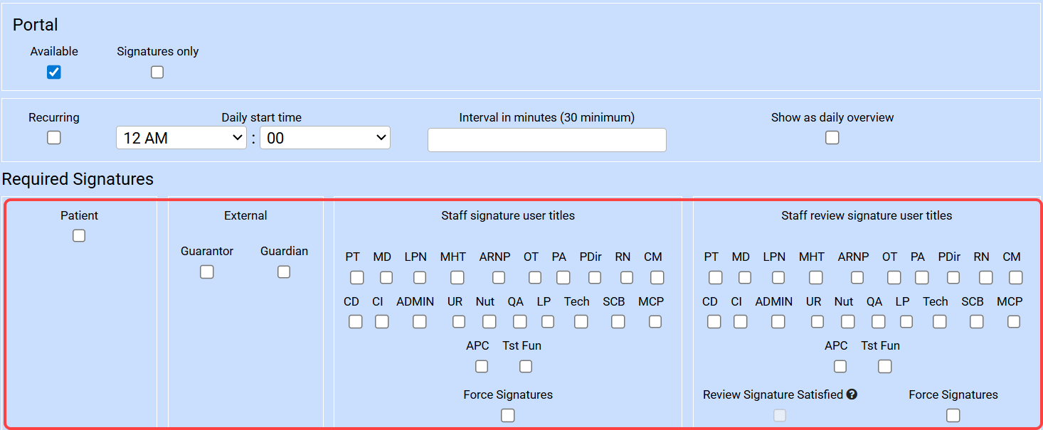Click the Interval in minutes input field
The image size is (1043, 430).
pyautogui.click(x=546, y=140)
